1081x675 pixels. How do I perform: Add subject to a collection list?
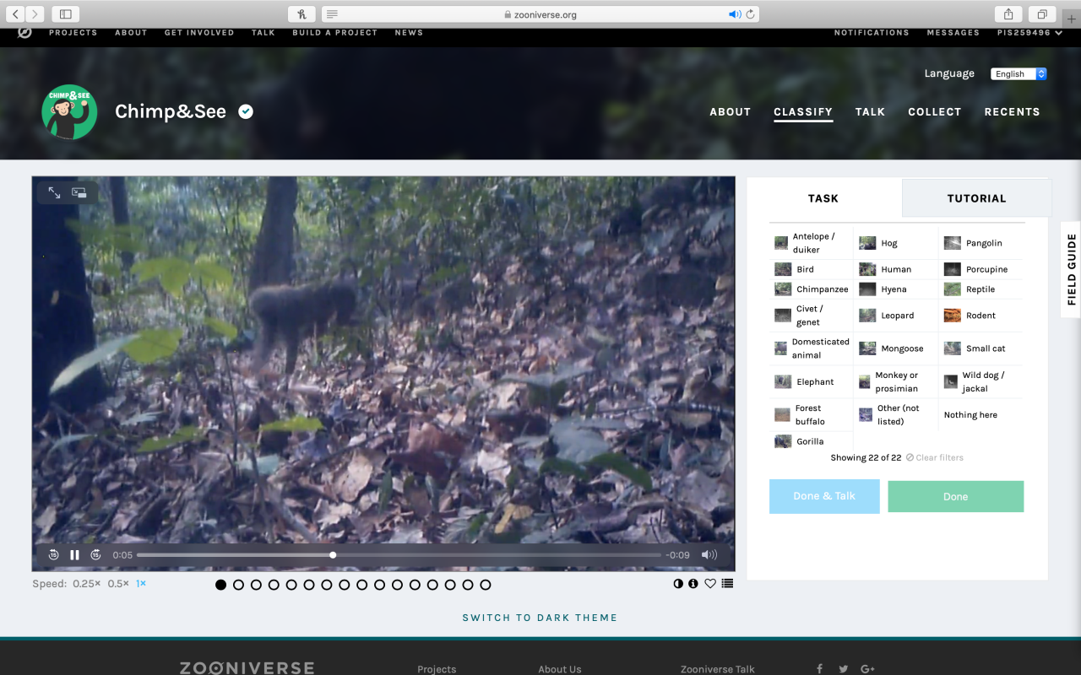coord(727,584)
